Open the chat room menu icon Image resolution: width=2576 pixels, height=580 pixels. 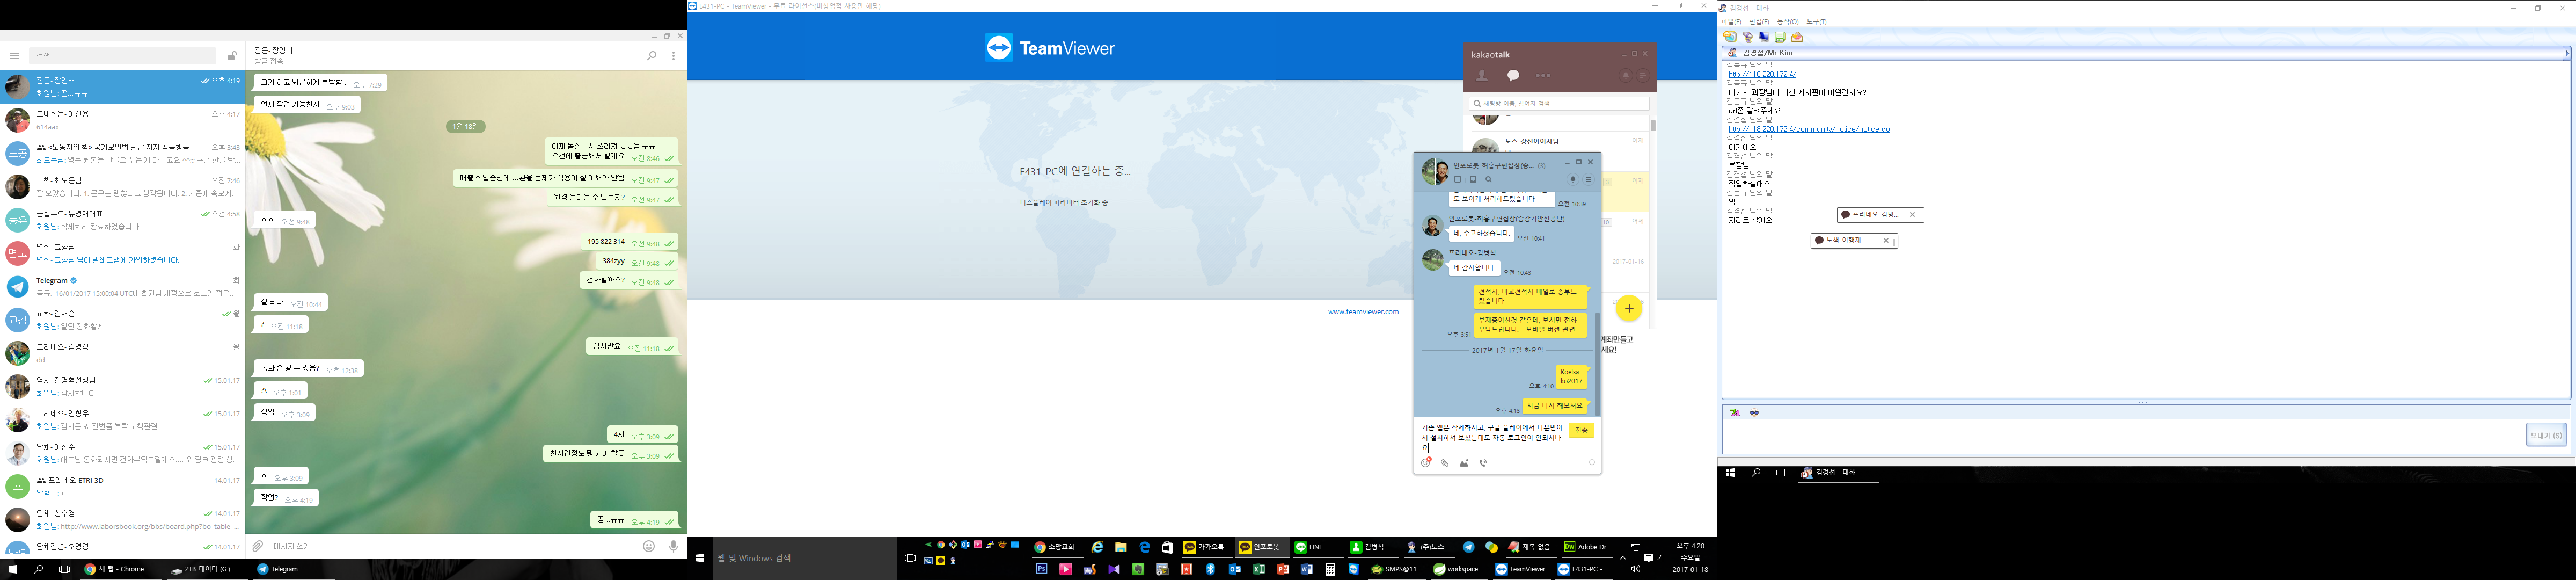tap(1588, 180)
